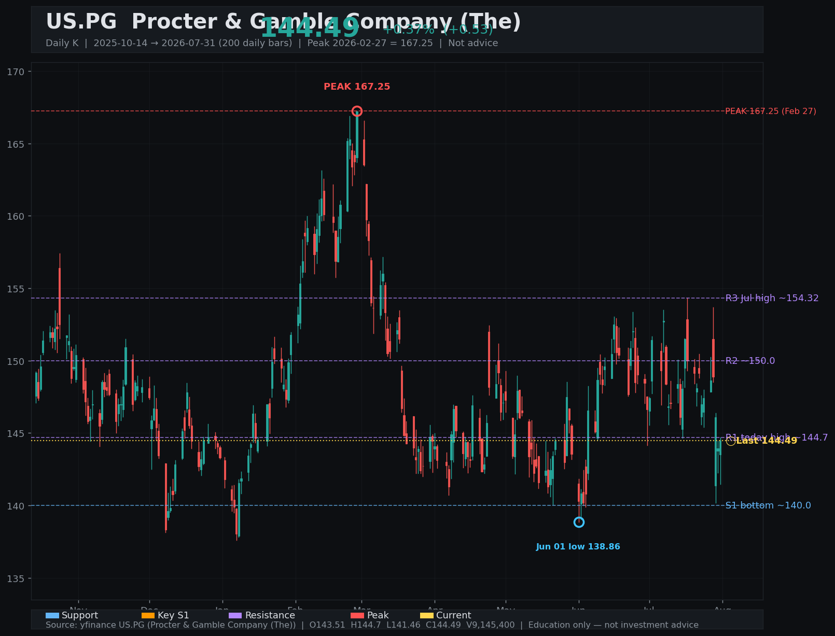The image size is (835, 636).
Task: Select the "L141.46" low value in the footer
Action: tap(405, 625)
